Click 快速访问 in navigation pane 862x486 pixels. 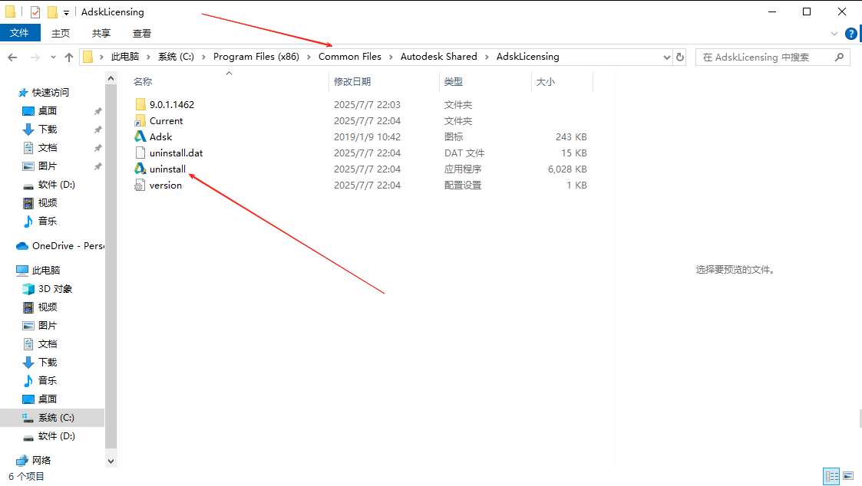coord(50,92)
